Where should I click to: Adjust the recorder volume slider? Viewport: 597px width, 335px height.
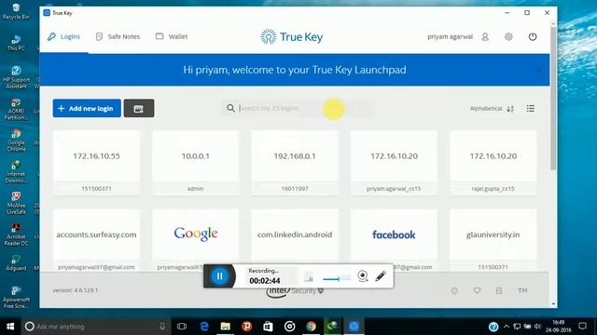[x=337, y=279]
